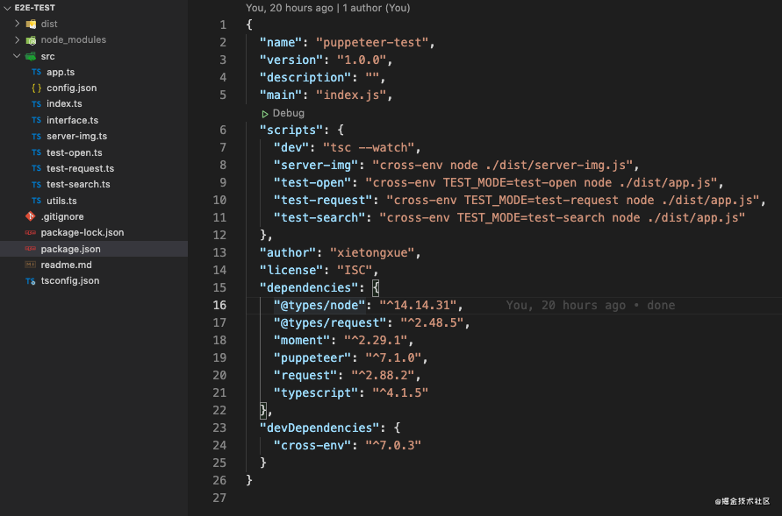This screenshot has height=516, width=782.
Task: Click the src folder icon
Action: [30, 55]
